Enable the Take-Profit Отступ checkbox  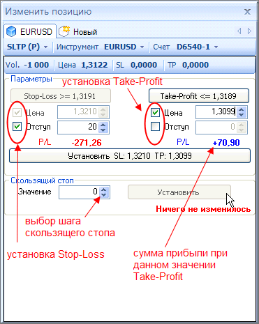pos(155,127)
